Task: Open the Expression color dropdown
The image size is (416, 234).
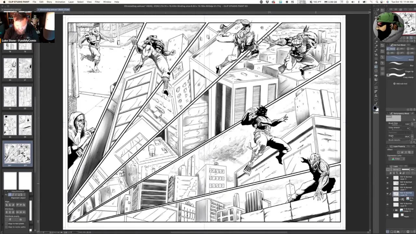Action: pos(396,159)
